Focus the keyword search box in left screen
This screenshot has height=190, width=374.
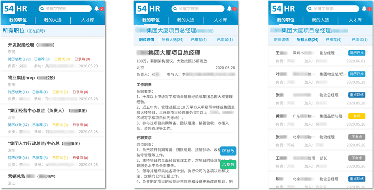(x=65, y=9)
